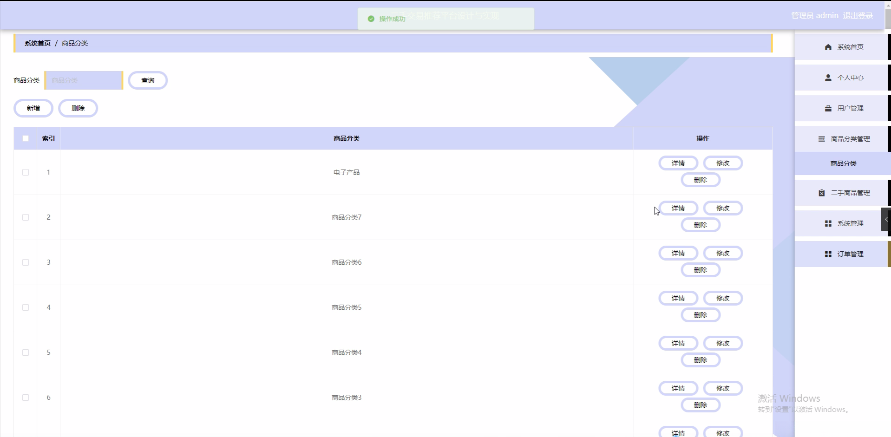Click 修改 for 商品分类3

(723, 388)
